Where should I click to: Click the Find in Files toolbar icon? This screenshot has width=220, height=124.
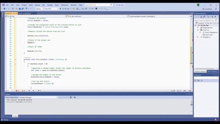(x=73, y=9)
